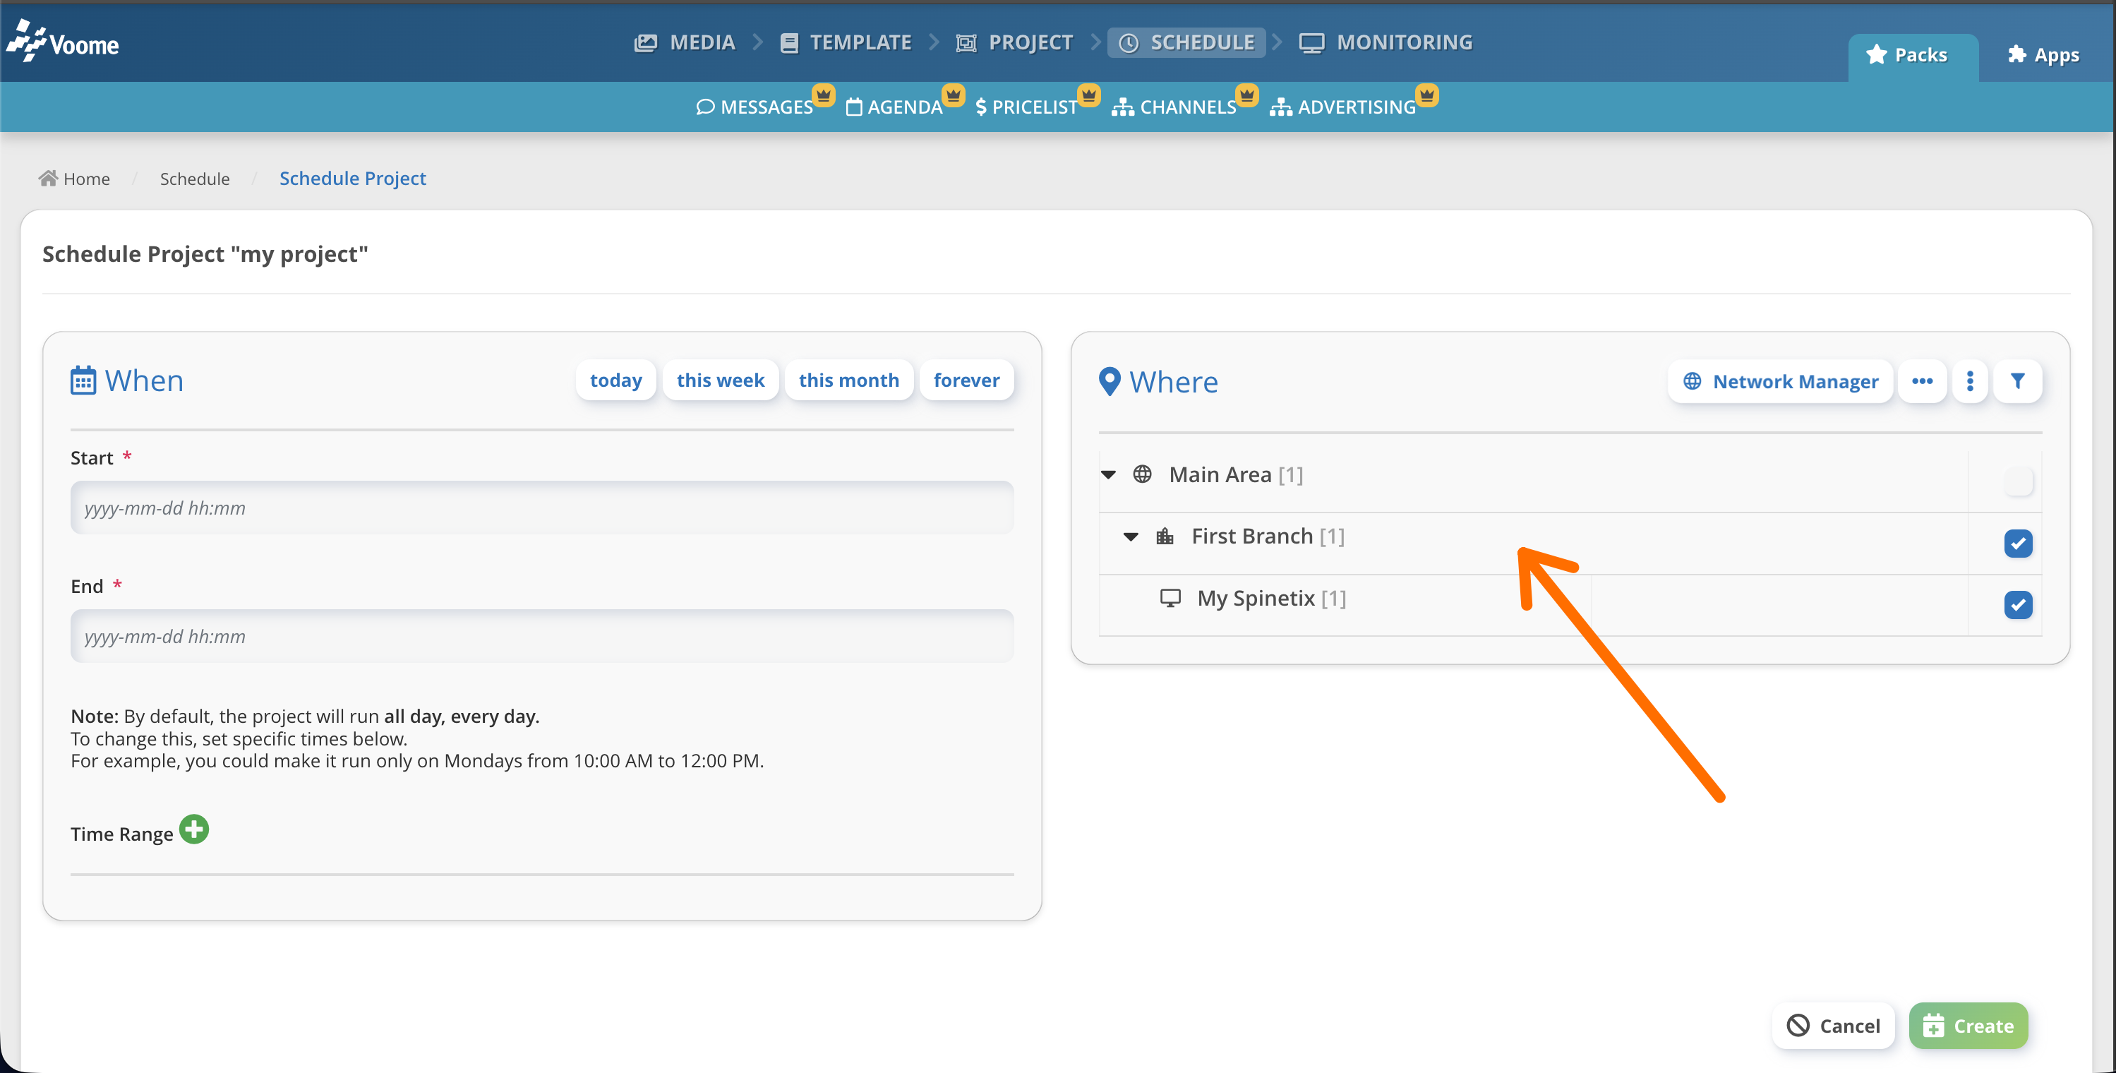
Task: Switch to the Apps tab
Action: tap(2044, 55)
